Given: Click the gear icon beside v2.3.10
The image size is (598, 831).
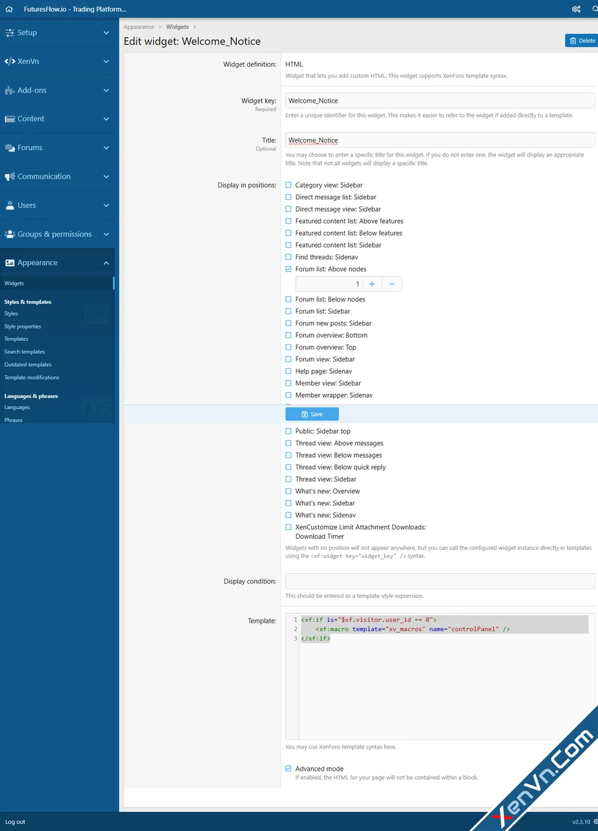Looking at the screenshot, I should [x=595, y=822].
